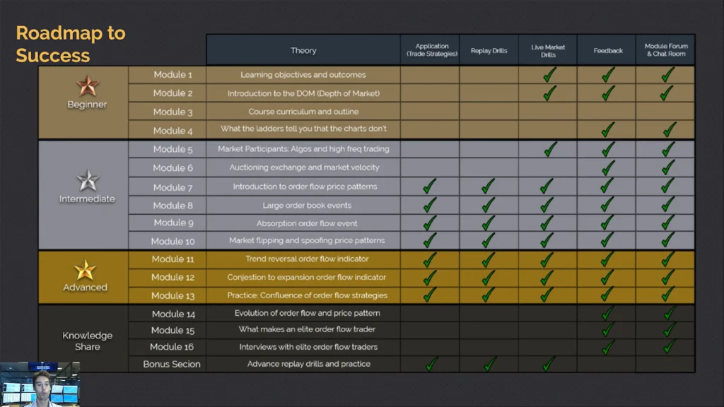Image resolution: width=724 pixels, height=407 pixels.
Task: Select the Theory column header
Action: click(x=303, y=50)
